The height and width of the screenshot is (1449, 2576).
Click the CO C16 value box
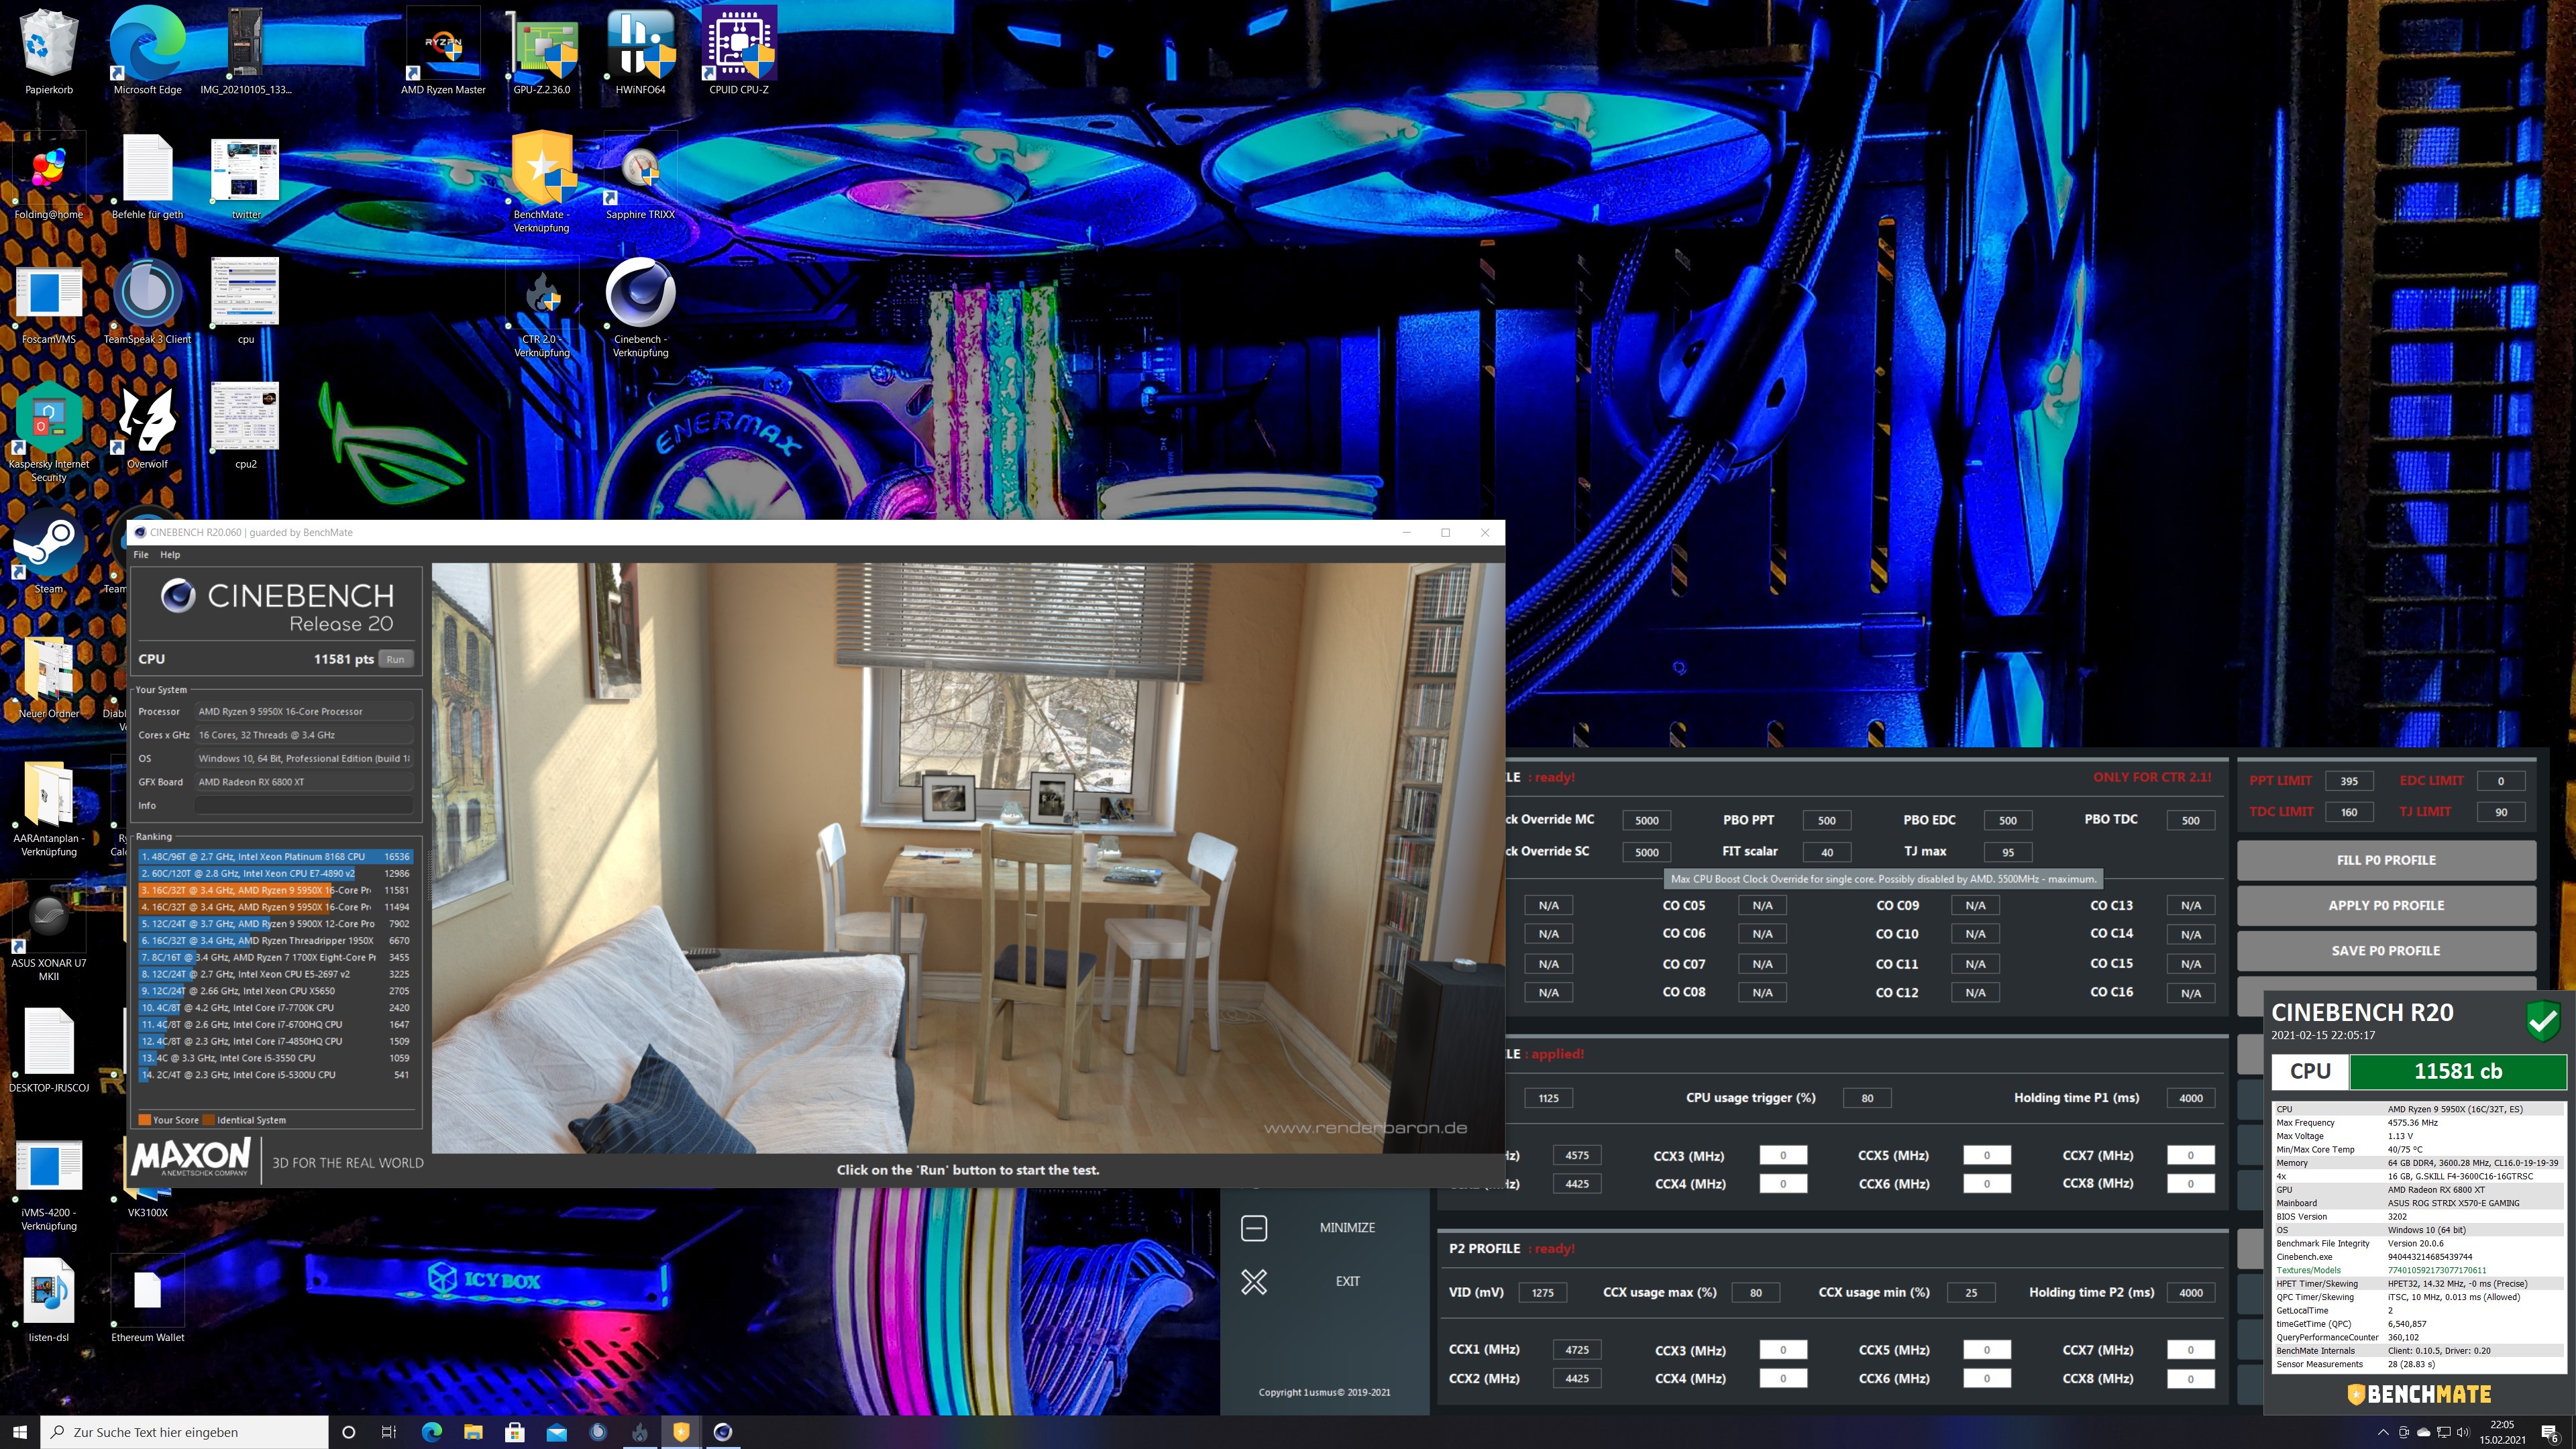(2191, 993)
